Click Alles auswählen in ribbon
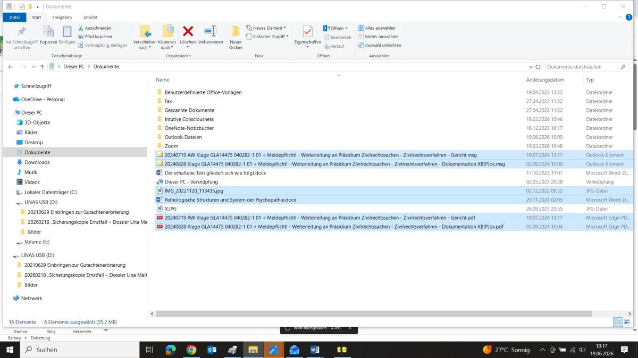638x358 pixels. 376,28
